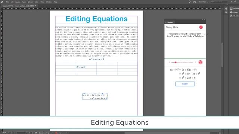Click rendered equation preview in EasyMath
The width and height of the screenshot is (239, 134).
click(x=185, y=74)
